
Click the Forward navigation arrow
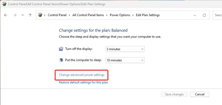pos(15,15)
